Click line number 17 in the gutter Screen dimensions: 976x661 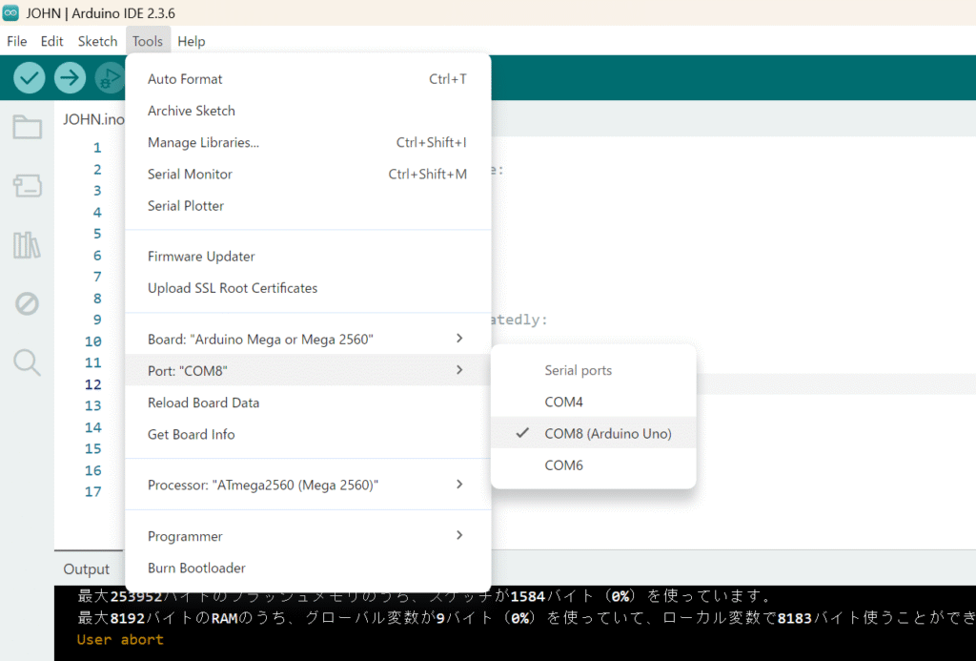[x=93, y=491]
